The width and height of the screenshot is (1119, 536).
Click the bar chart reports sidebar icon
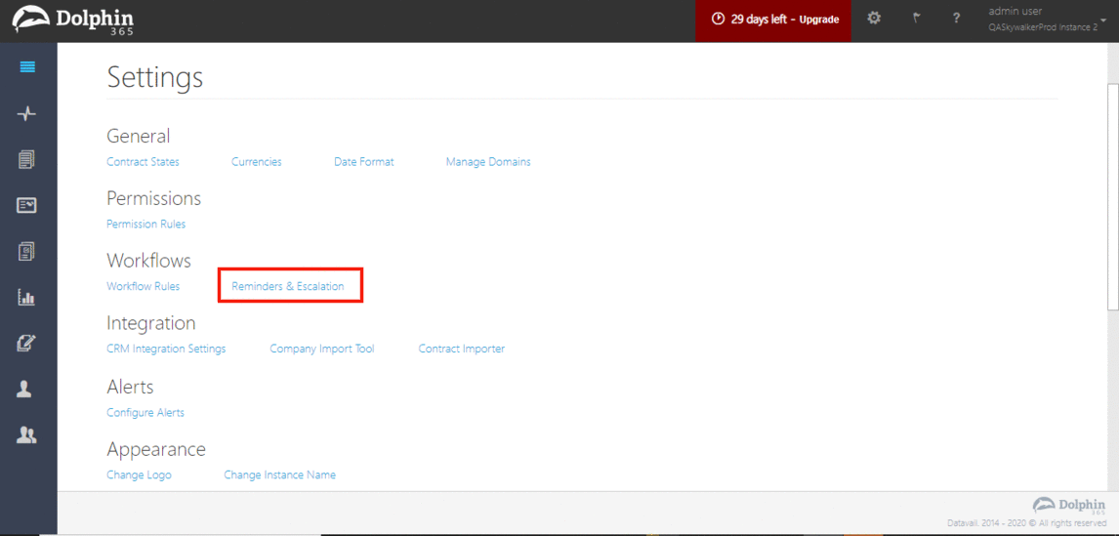click(27, 298)
